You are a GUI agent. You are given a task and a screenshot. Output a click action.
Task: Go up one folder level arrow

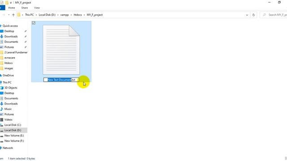tap(13, 15)
